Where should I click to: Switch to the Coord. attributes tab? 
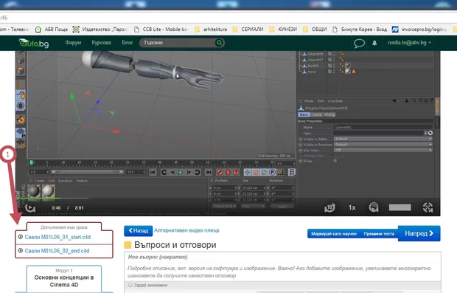316,114
